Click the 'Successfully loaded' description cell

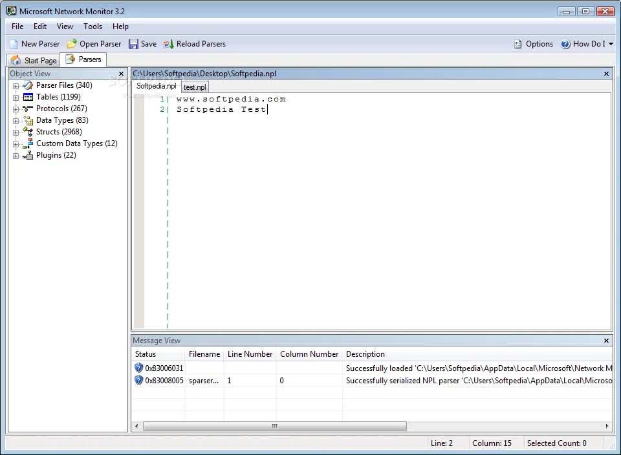point(479,368)
